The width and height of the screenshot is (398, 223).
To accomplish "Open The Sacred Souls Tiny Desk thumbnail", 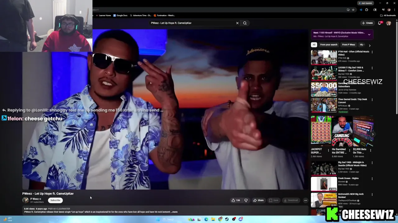I will [324, 105].
